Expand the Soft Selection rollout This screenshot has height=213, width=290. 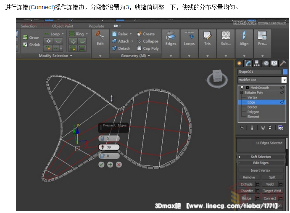coord(261,157)
